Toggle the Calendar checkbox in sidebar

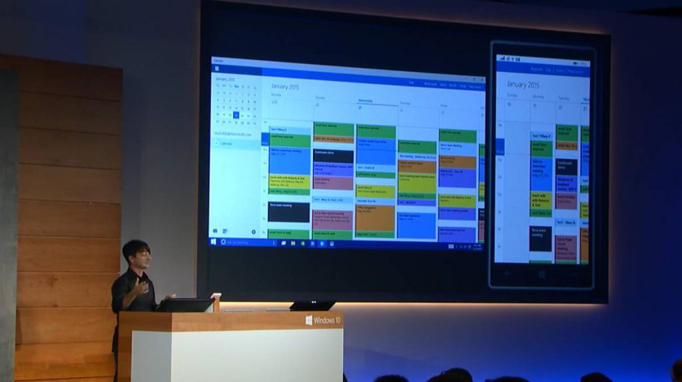(216, 143)
